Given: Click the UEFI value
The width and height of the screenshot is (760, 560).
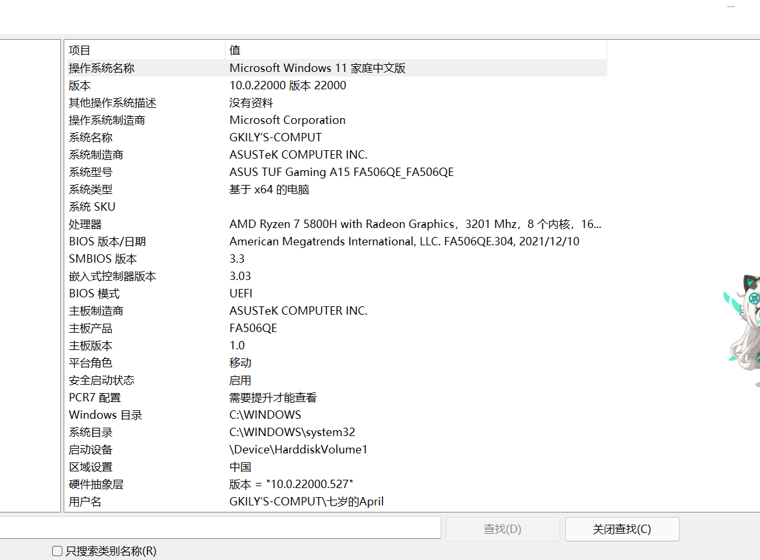Looking at the screenshot, I should point(240,293).
